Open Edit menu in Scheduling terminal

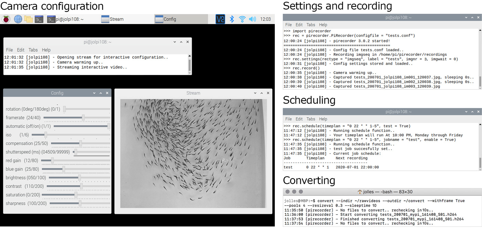[299, 119]
